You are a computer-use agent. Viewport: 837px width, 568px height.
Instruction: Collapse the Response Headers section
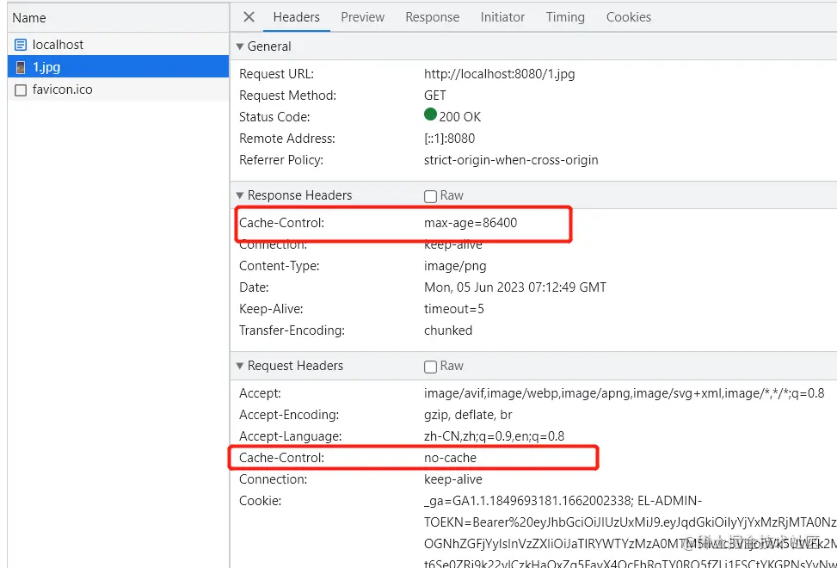tap(240, 195)
